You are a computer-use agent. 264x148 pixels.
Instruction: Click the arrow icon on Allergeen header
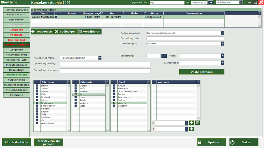click(69, 82)
